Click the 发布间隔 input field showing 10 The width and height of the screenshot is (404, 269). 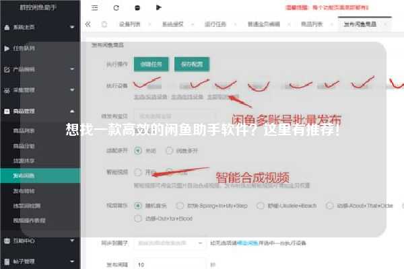170,264
